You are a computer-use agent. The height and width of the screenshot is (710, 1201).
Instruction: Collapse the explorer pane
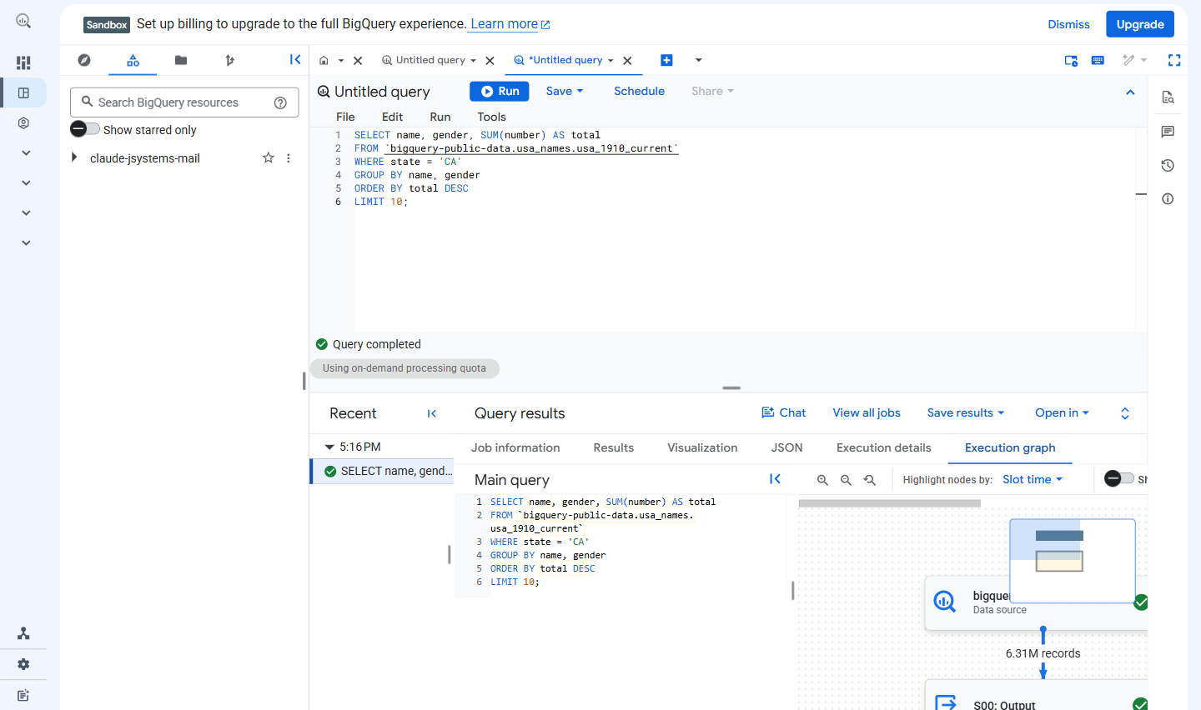coord(295,59)
